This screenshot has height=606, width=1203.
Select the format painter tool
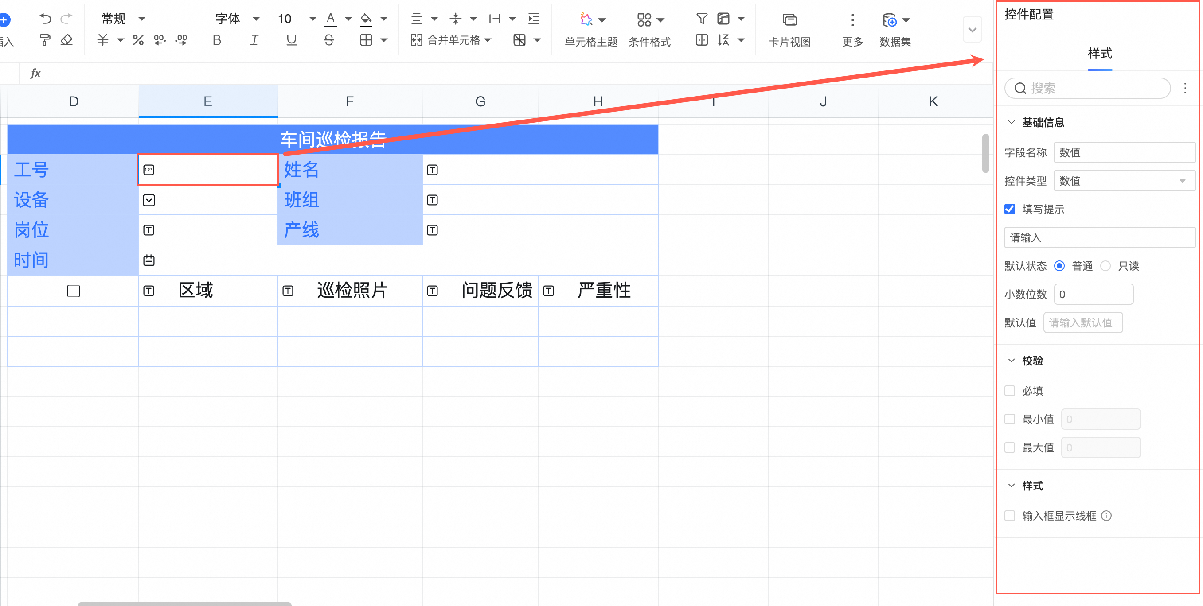[45, 40]
